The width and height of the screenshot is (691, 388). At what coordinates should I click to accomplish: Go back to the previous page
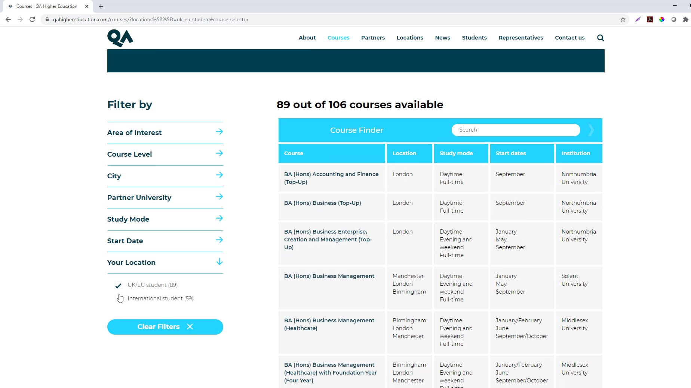(8, 19)
